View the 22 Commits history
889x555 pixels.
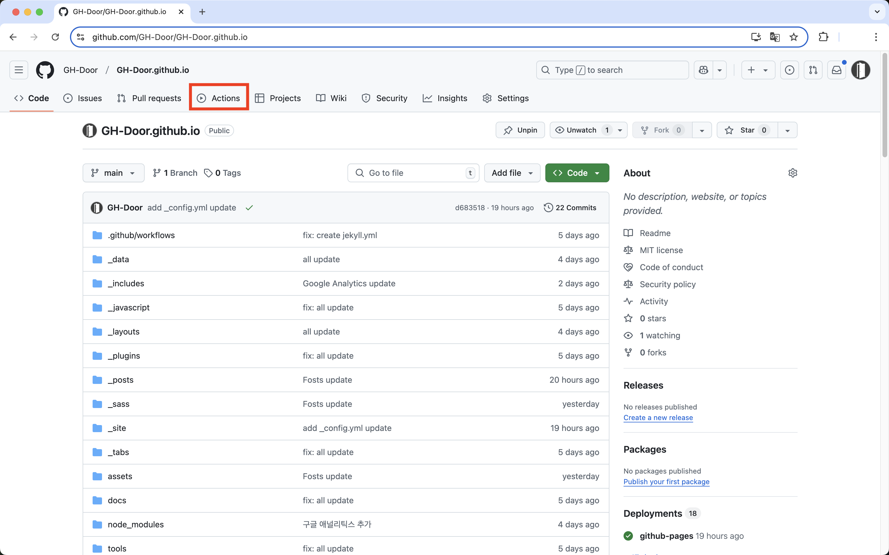coord(570,208)
